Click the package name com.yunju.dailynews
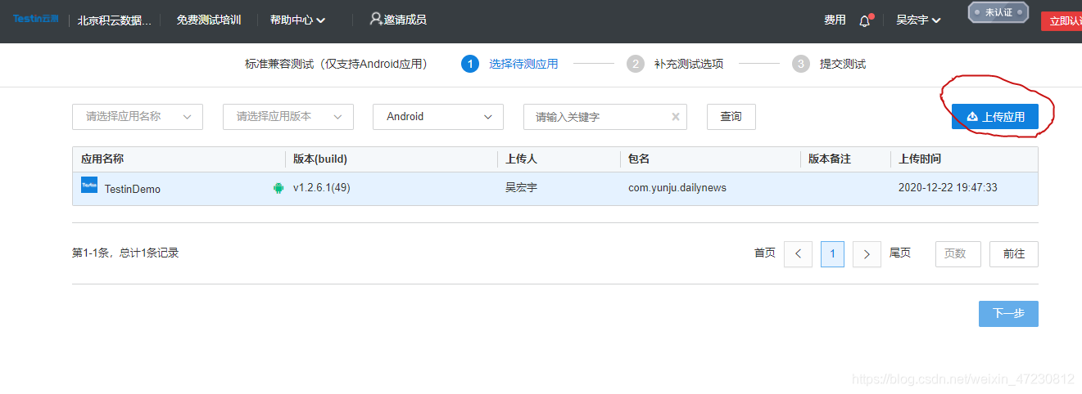Viewport: 1082px width, 394px height. pyautogui.click(x=677, y=188)
